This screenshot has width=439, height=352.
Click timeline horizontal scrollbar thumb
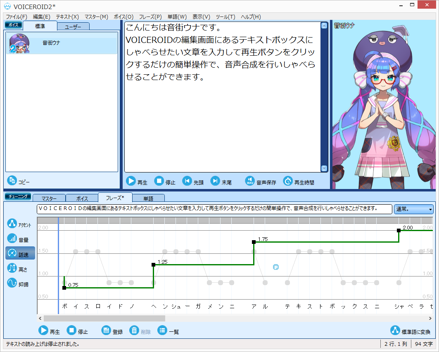click(x=104, y=319)
